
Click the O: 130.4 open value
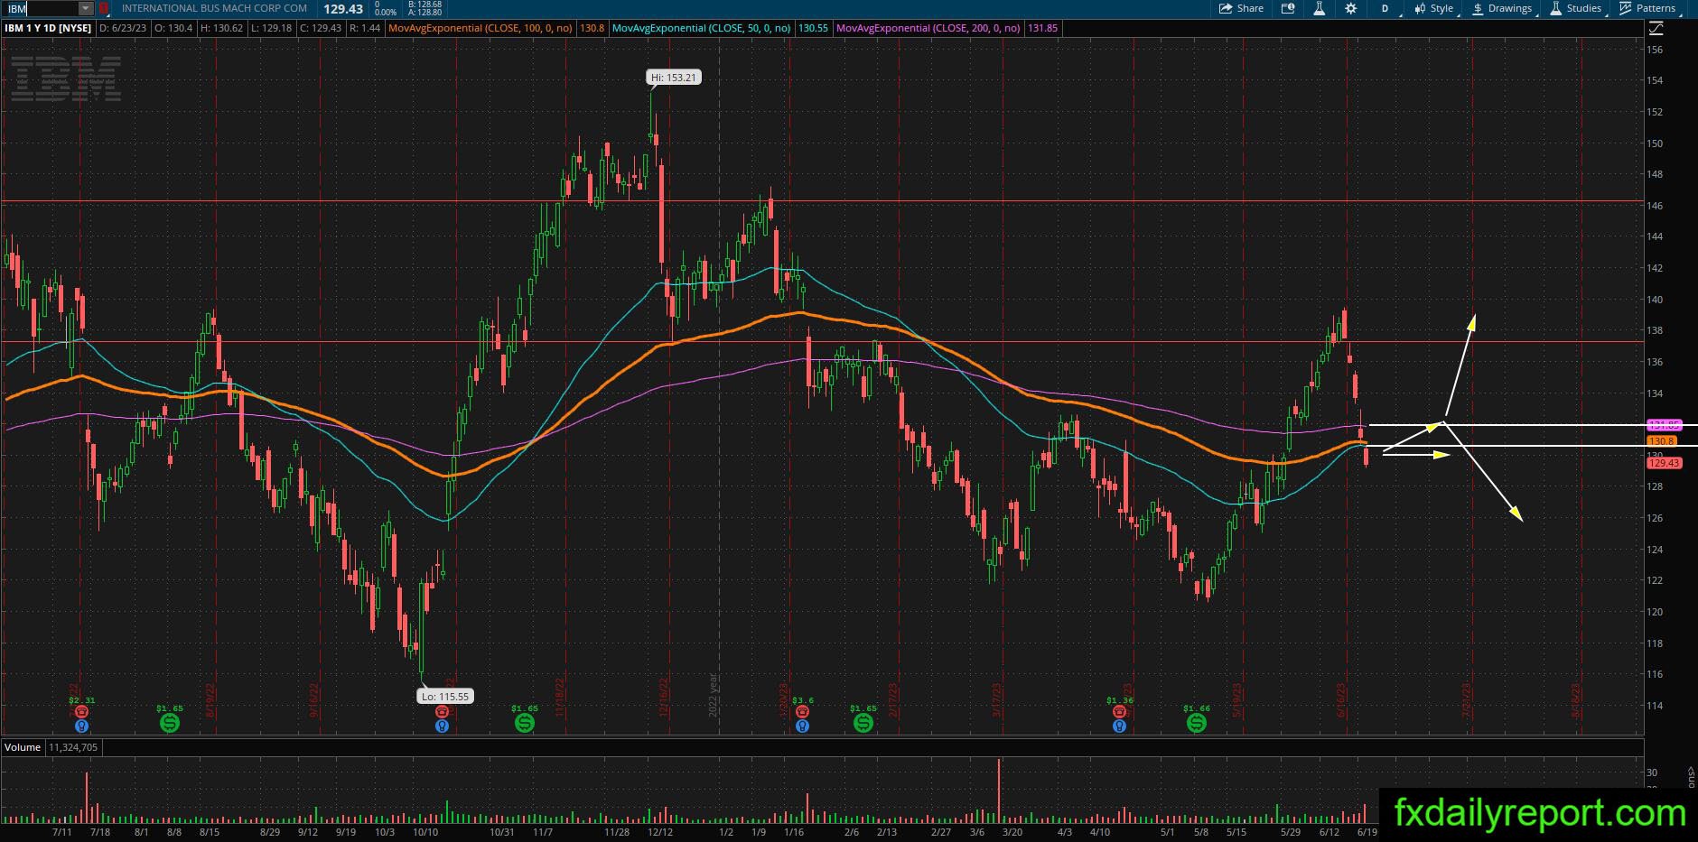[x=173, y=28]
